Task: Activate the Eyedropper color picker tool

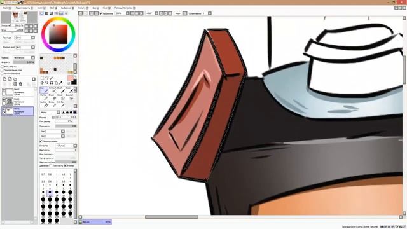Action: [61, 83]
